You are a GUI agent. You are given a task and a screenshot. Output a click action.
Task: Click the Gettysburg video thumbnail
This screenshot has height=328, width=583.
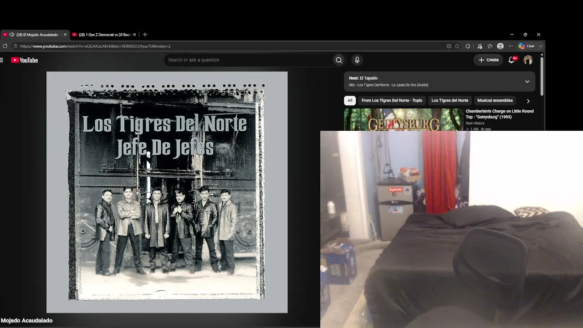point(403,120)
